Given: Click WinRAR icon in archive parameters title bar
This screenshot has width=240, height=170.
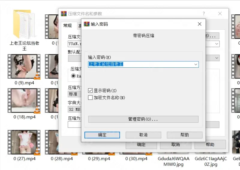Looking at the screenshot, I should point(64,13).
